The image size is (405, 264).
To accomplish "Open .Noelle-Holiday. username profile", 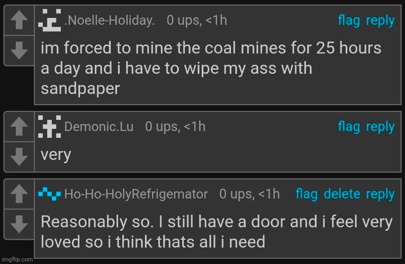I will 109,21.
